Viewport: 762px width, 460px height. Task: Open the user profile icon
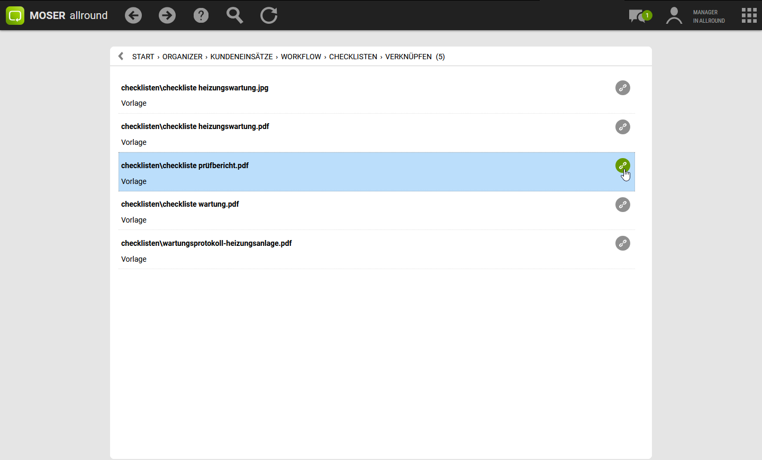click(x=674, y=16)
